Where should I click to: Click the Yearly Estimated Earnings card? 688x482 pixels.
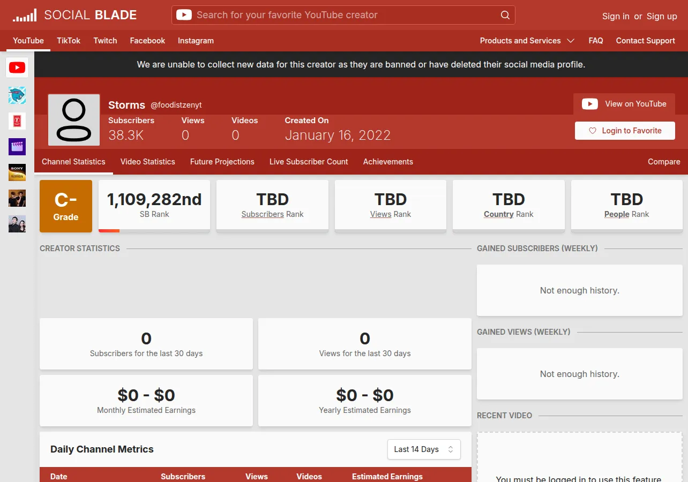pyautogui.click(x=365, y=401)
